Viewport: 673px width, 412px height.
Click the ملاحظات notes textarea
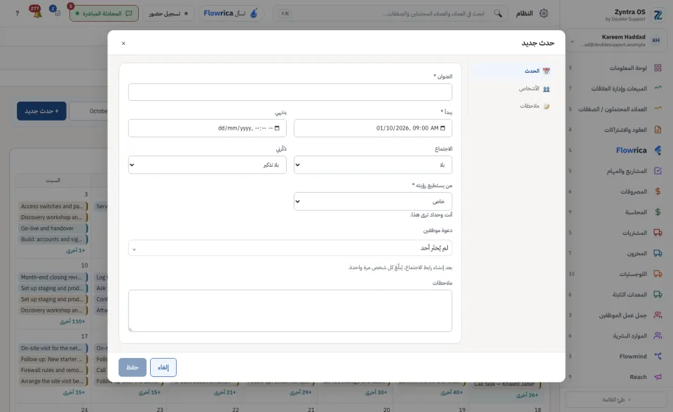(x=290, y=310)
